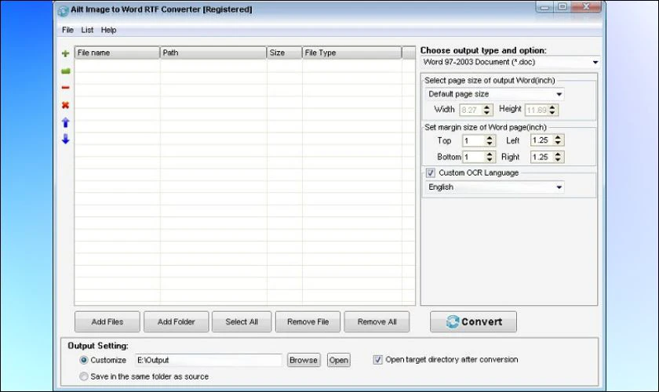Click the Remove File button
Image resolution: width=659 pixels, height=392 pixels.
[x=308, y=322]
